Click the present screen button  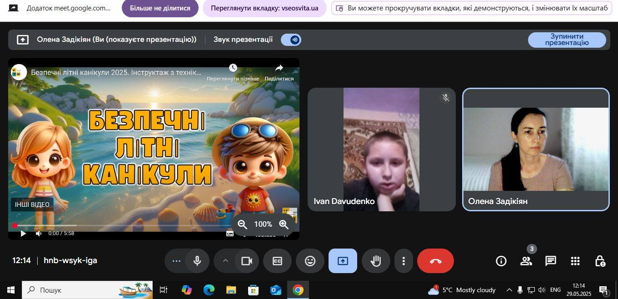pyautogui.click(x=343, y=261)
